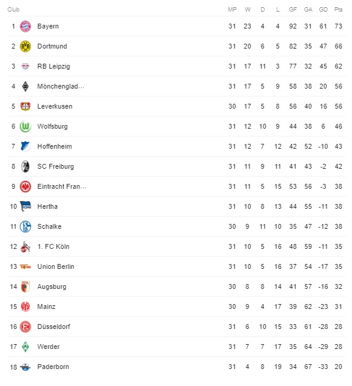352x386 pixels.
Task: Click the Eintracht Frankfurt eagle logo
Action: pos(25,186)
